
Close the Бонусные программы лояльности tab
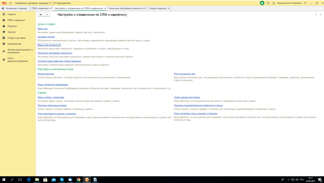(x=145, y=8)
